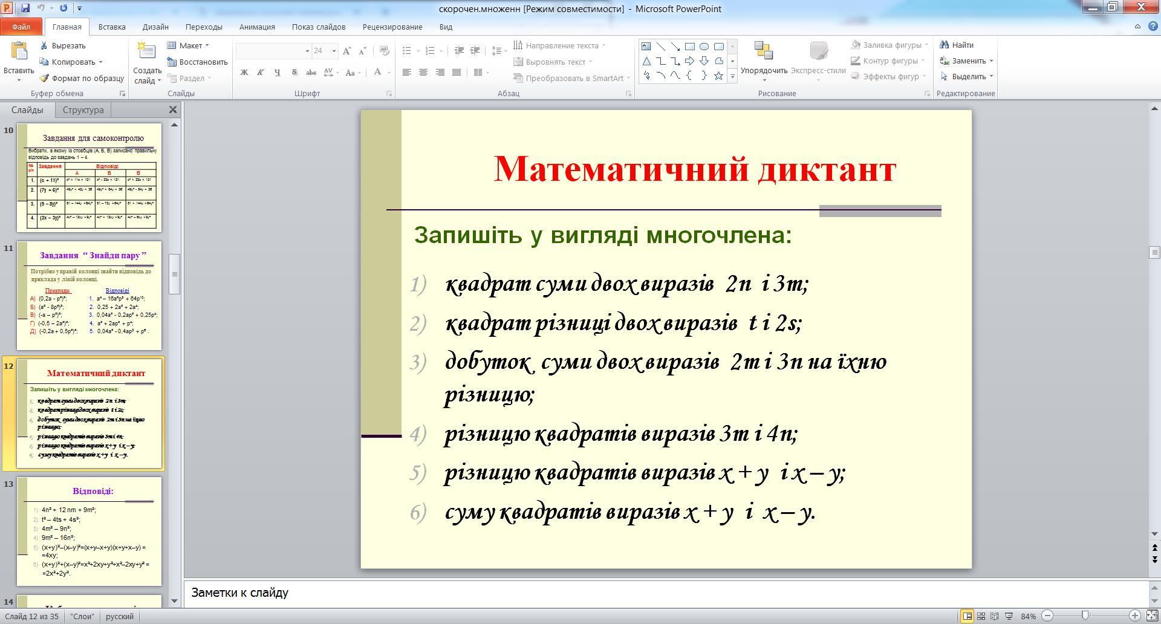The height and width of the screenshot is (624, 1161).
Task: Click the Repeat icon in quick access toolbar
Action: [64, 8]
